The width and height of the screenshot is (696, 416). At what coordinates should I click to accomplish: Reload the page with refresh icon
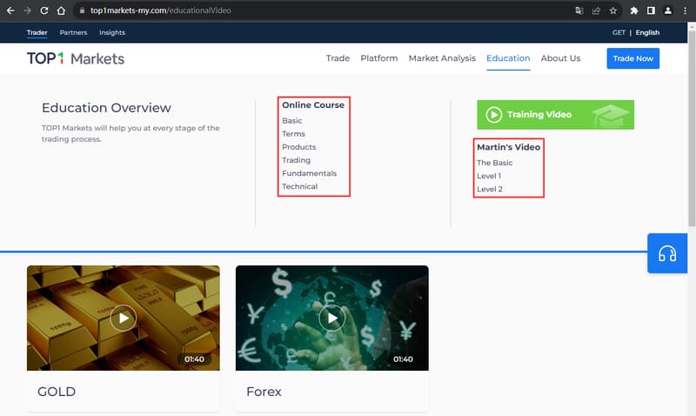(44, 10)
